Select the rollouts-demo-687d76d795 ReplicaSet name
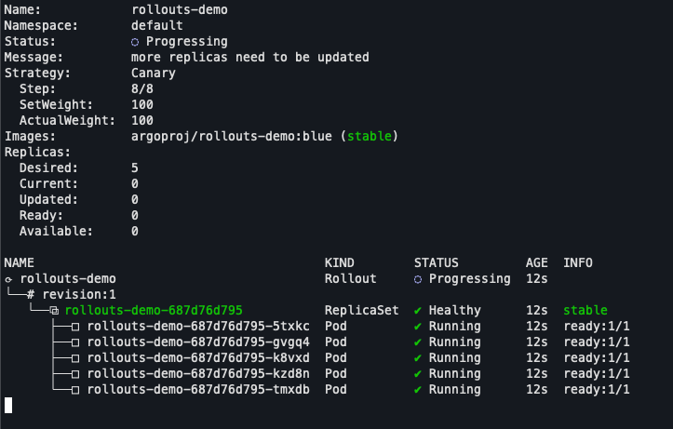The image size is (673, 429). [154, 310]
